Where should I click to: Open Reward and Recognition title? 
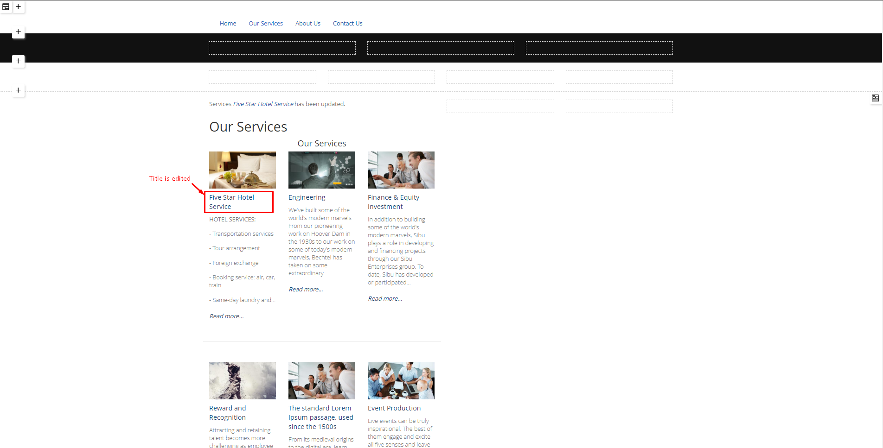pyautogui.click(x=228, y=413)
